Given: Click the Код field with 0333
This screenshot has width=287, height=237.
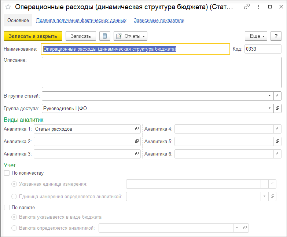Looking at the screenshot, I should [263, 49].
